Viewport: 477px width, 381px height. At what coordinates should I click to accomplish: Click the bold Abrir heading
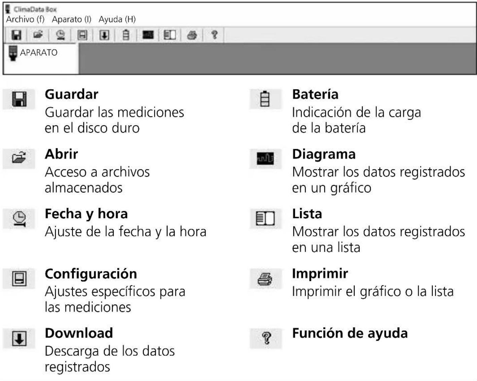(x=61, y=154)
